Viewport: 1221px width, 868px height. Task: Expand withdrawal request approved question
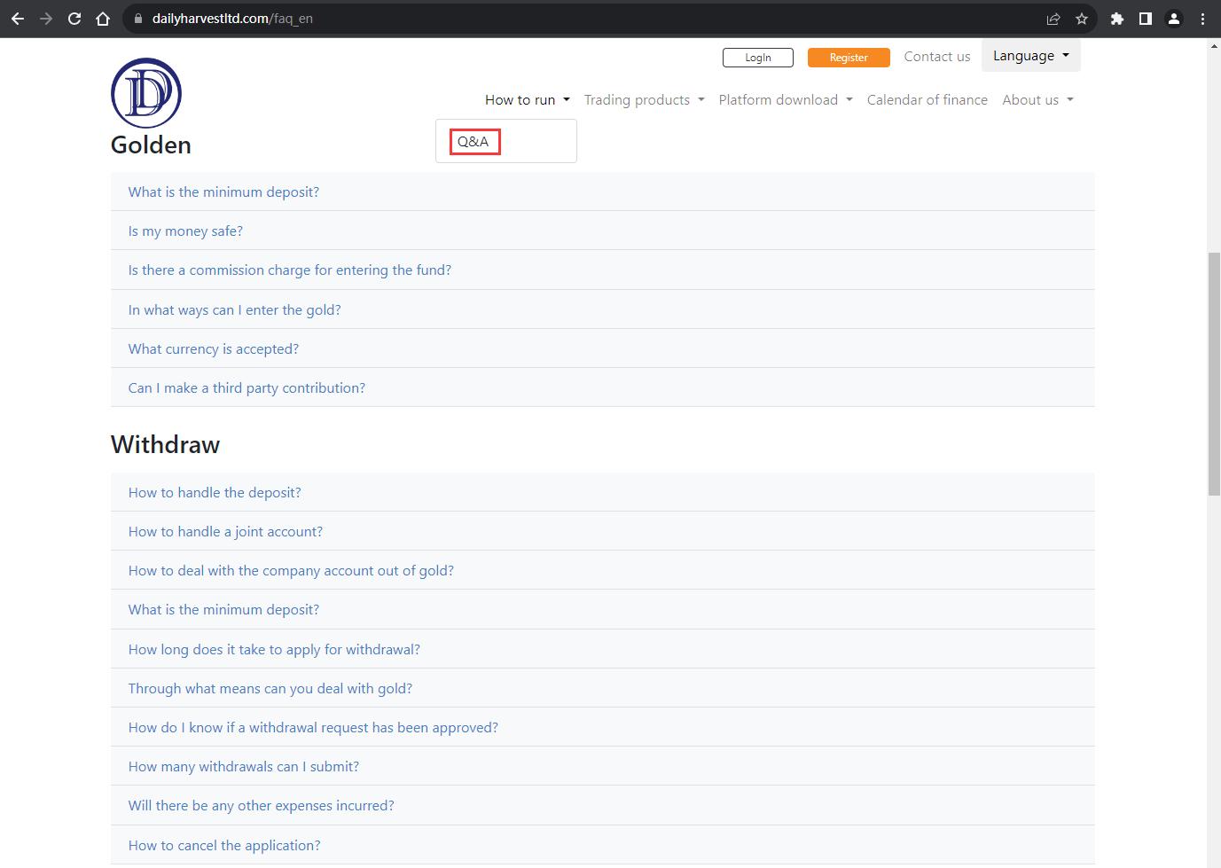pos(603,727)
